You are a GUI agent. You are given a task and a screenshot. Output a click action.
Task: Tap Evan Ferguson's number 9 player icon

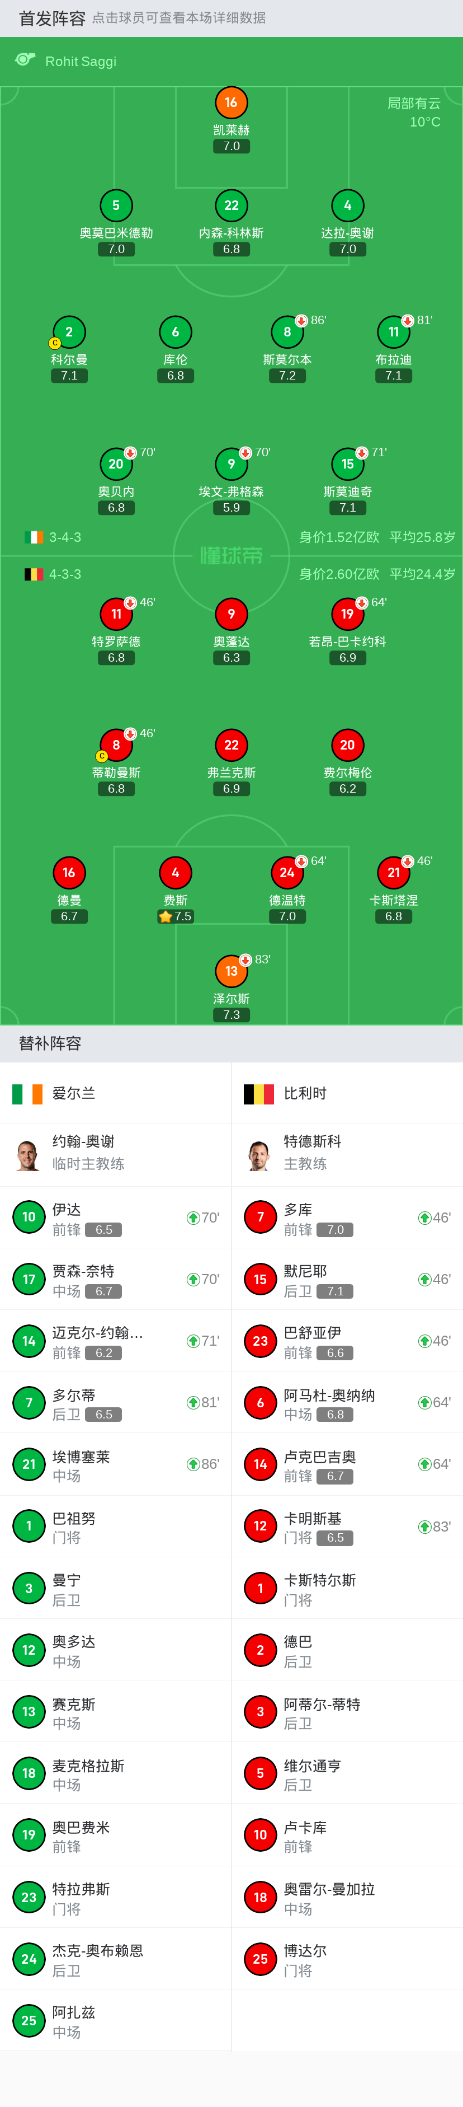coord(231,463)
